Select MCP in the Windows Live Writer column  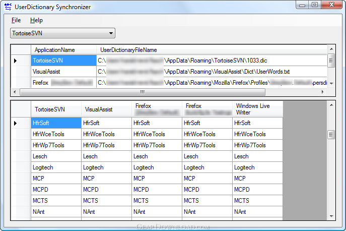[257, 179]
